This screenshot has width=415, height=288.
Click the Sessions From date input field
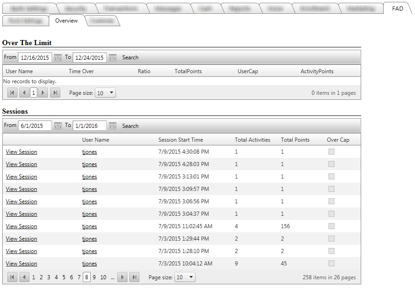35,126
